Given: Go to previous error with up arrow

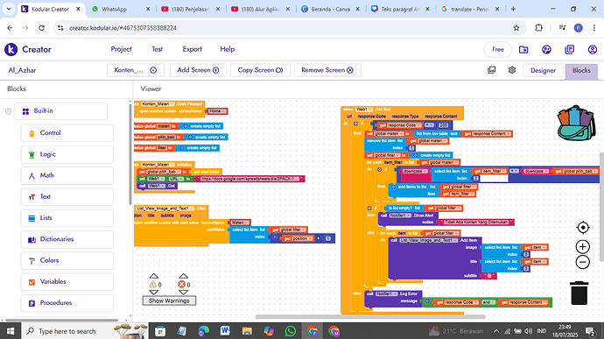Looking at the screenshot, I should pos(183,276).
